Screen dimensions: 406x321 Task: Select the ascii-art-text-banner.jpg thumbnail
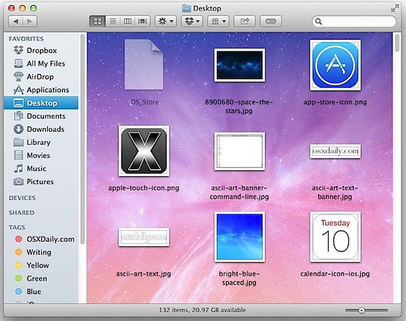pos(335,151)
